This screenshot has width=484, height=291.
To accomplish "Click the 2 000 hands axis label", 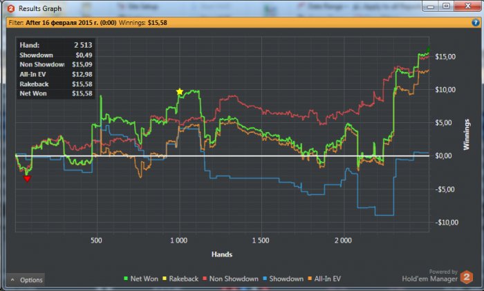I will (343, 241).
